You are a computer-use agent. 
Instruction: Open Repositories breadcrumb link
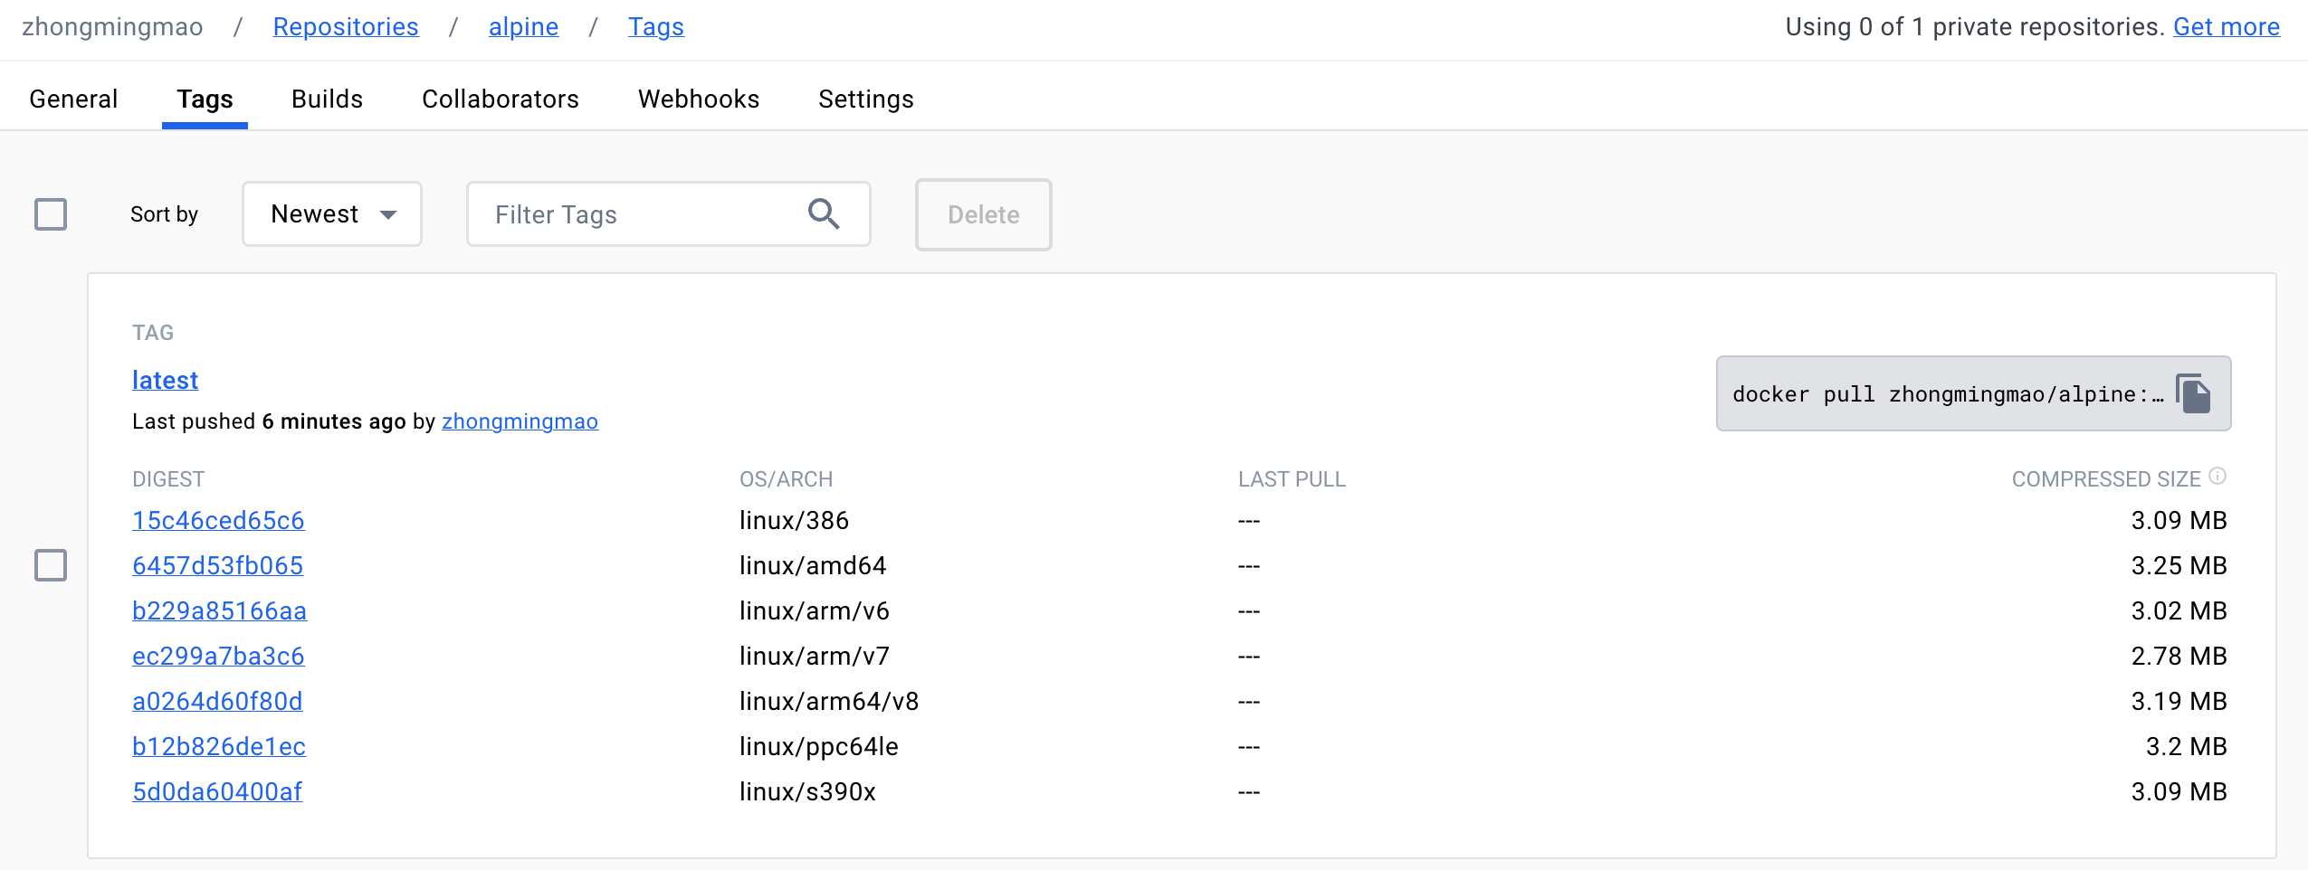346,27
